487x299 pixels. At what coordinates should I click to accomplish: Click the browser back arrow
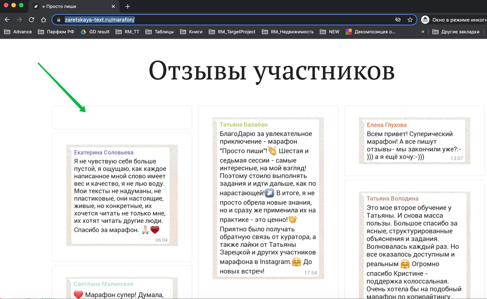(7, 20)
